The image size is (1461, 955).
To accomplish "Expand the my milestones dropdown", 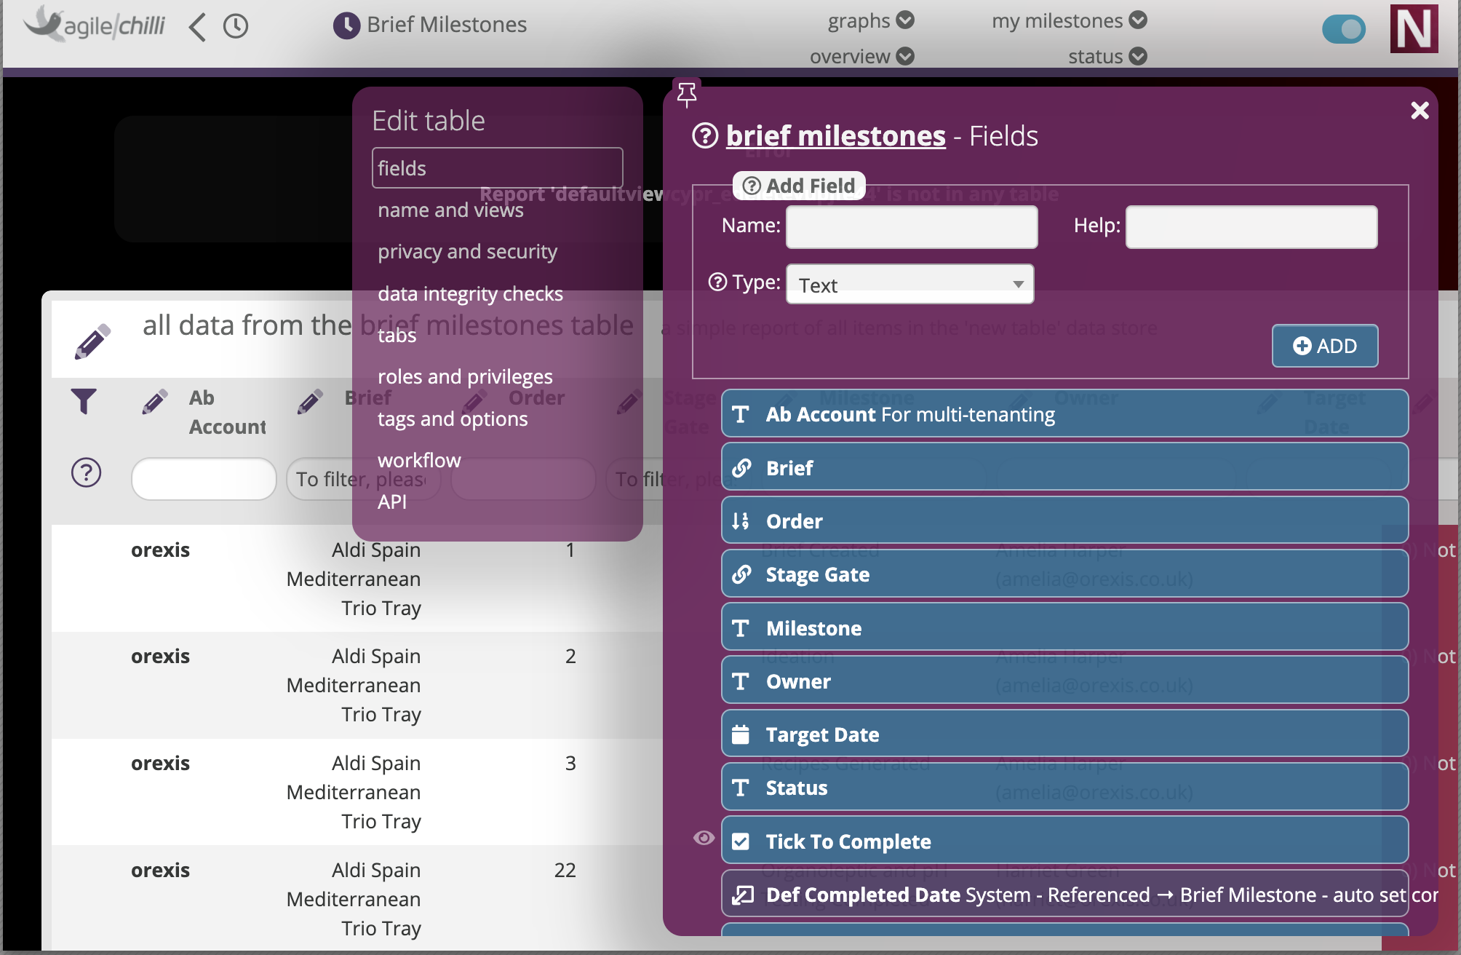I will point(1068,20).
